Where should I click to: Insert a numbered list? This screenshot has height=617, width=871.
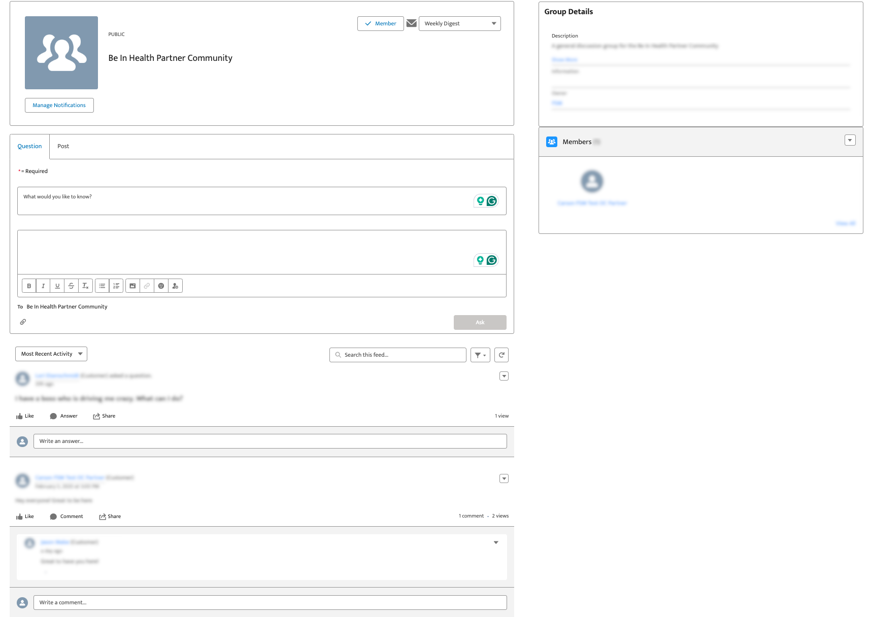pos(116,286)
